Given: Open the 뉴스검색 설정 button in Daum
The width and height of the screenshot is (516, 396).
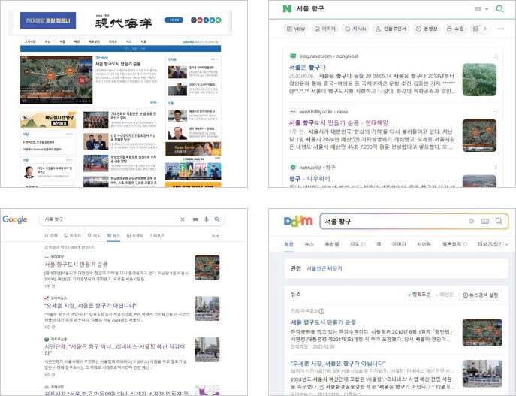Looking at the screenshot, I should [x=481, y=295].
